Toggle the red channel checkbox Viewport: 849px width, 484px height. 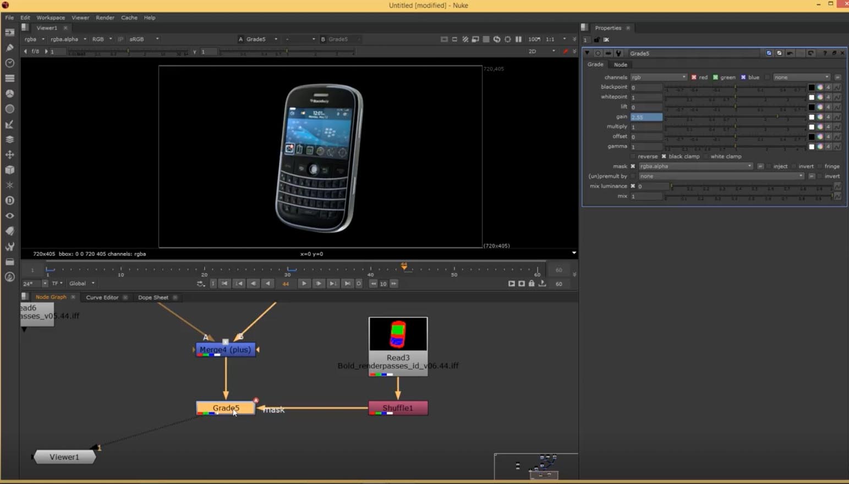[694, 78]
